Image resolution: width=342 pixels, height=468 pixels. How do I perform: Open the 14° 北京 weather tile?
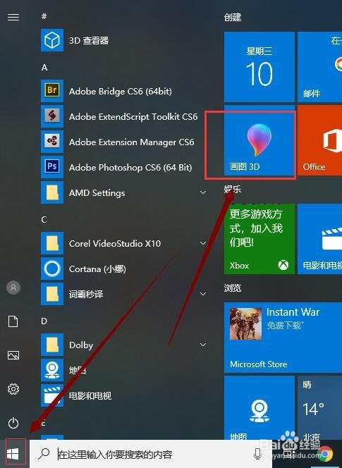pyautogui.click(x=320, y=407)
